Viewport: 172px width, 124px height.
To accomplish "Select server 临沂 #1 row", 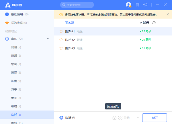I will (113, 31).
